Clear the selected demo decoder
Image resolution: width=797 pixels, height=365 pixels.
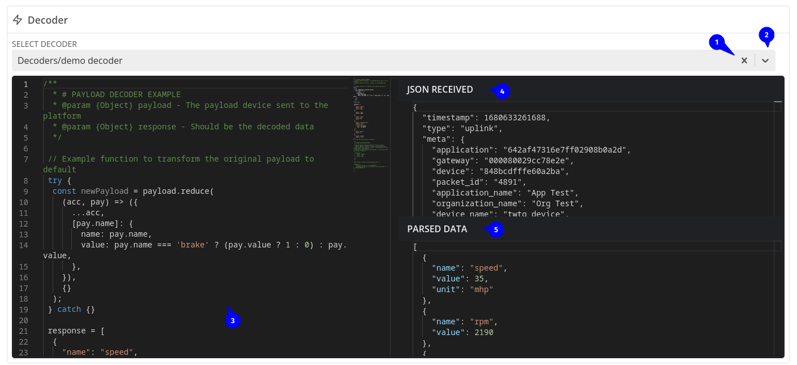click(744, 60)
